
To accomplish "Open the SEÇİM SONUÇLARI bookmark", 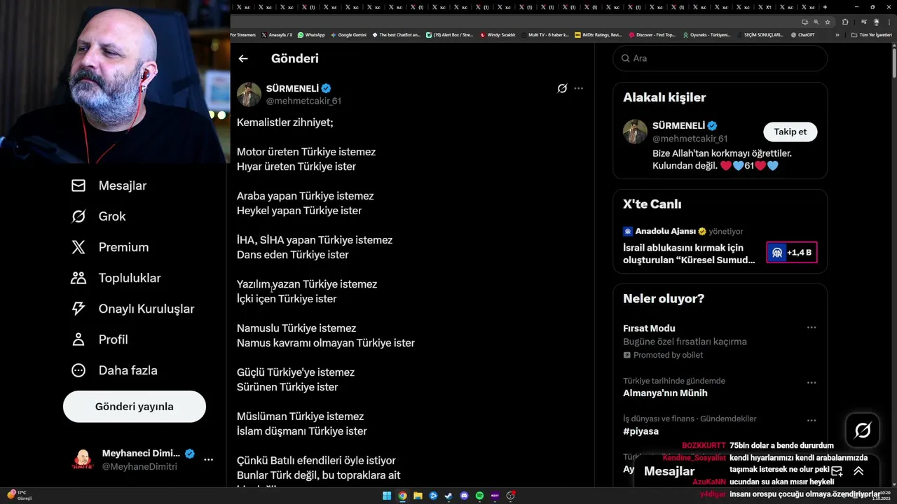I will point(760,35).
